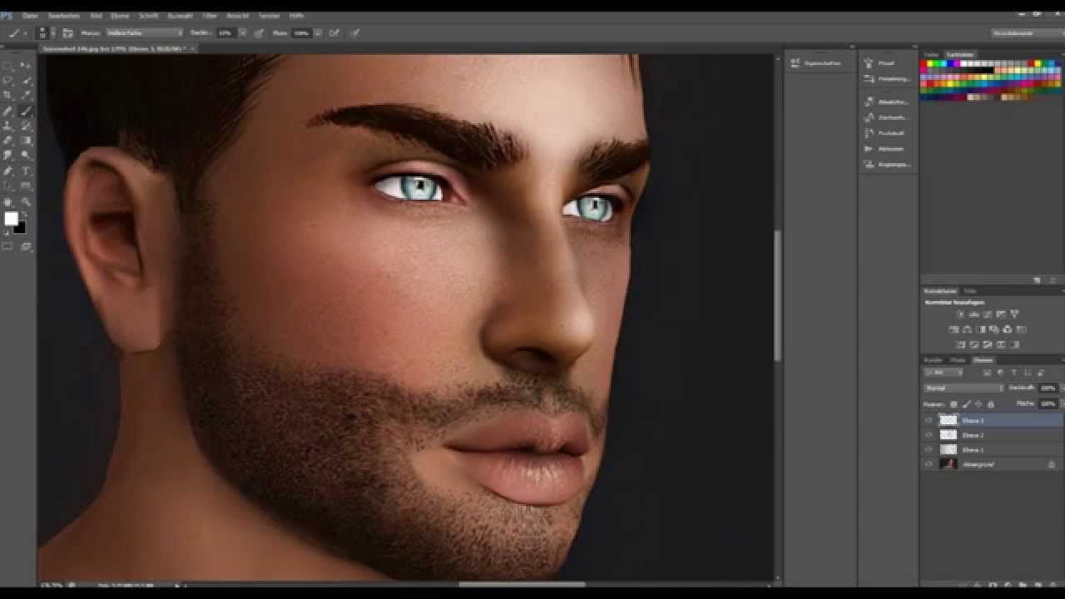Viewport: 1065px width, 599px height.
Task: Hide the Ebene 1 layer
Action: click(x=929, y=449)
